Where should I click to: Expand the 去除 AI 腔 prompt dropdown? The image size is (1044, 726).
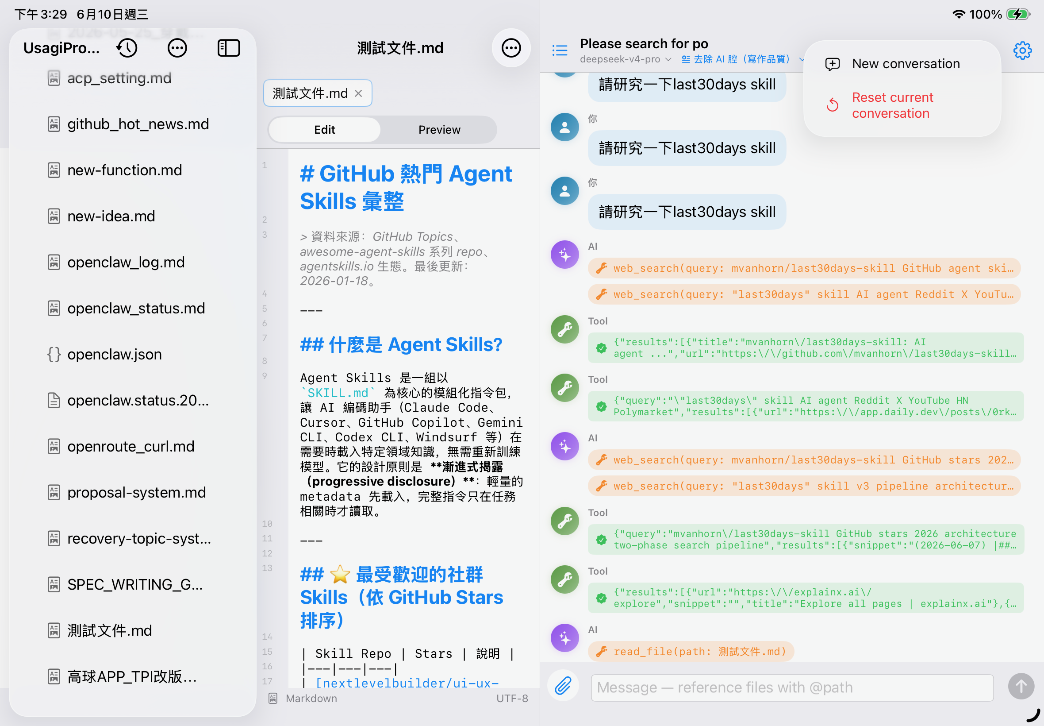pos(743,59)
